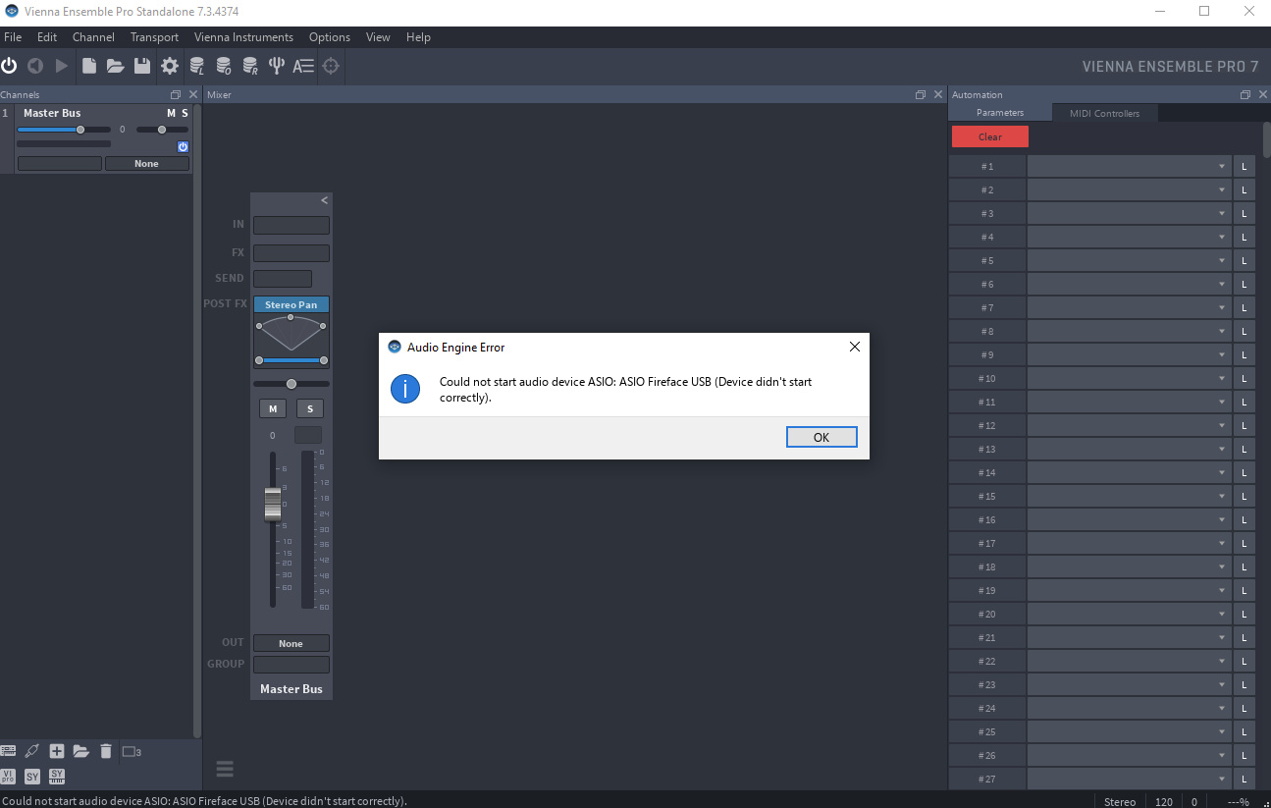
Task: Collapse mixer strip with the arrow
Action: 324,200
